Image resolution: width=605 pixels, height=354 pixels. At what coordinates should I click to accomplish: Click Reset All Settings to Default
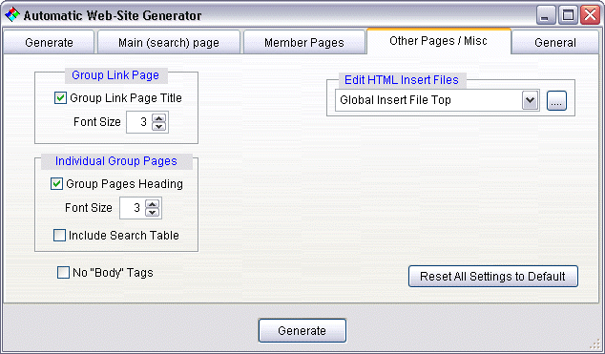[493, 276]
